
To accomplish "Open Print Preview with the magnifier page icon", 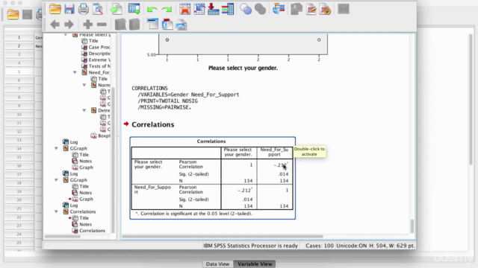I will pyautogui.click(x=98, y=9).
